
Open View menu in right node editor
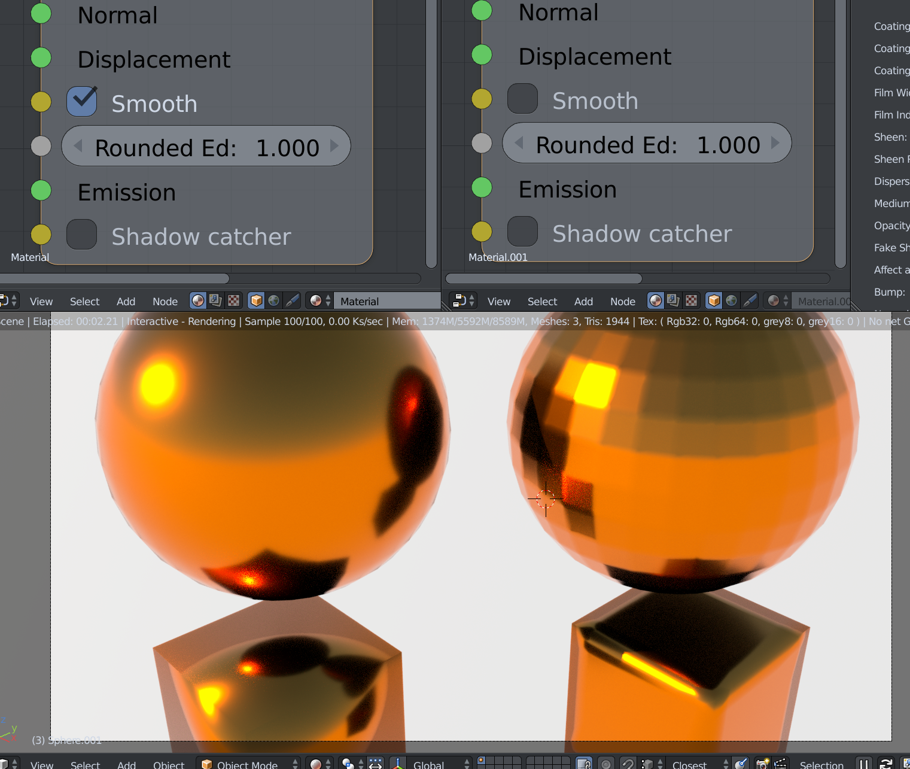pos(499,302)
